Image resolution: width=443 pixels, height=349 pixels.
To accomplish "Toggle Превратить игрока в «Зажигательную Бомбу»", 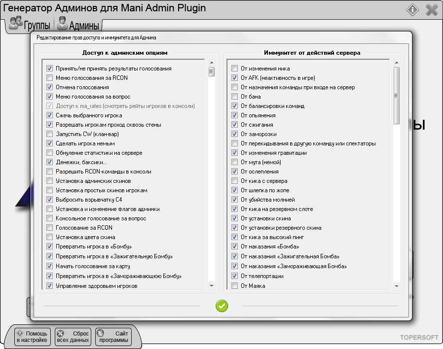I will (49, 256).
